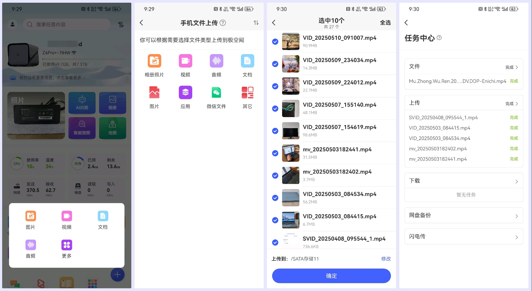Open Mu.Zhong.Wu.Ren file task row
The width and height of the screenshot is (532, 291).
(464, 81)
